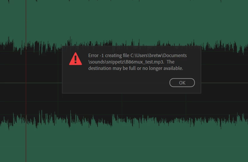Image resolution: width=248 pixels, height=162 pixels.
Task: Click the upper waveform peaks right of the dialog
Action: pos(225,46)
